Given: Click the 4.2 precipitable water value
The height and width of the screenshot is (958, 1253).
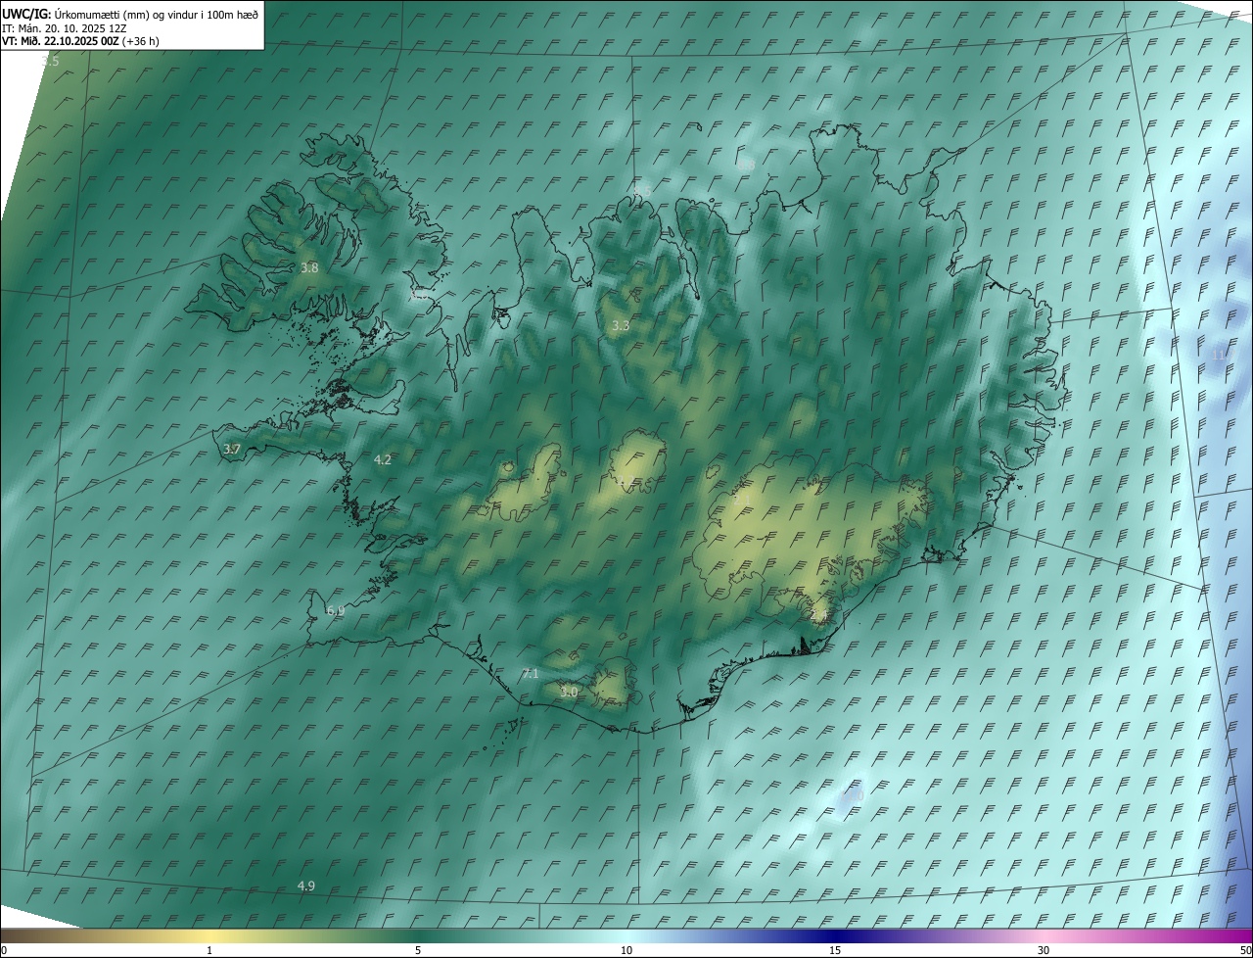Looking at the screenshot, I should coord(383,459).
